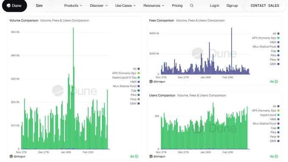Toggle Mux (Native Pool) in Fees legend
Screen dimensions: 288x162
click(266, 47)
